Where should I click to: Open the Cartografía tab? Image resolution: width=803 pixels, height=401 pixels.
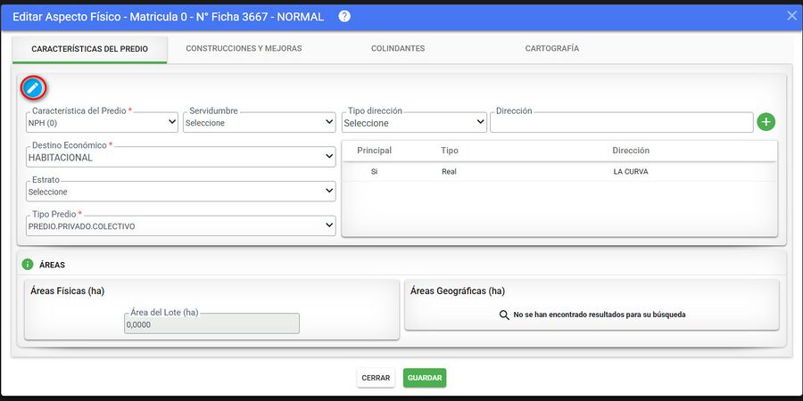click(x=552, y=49)
